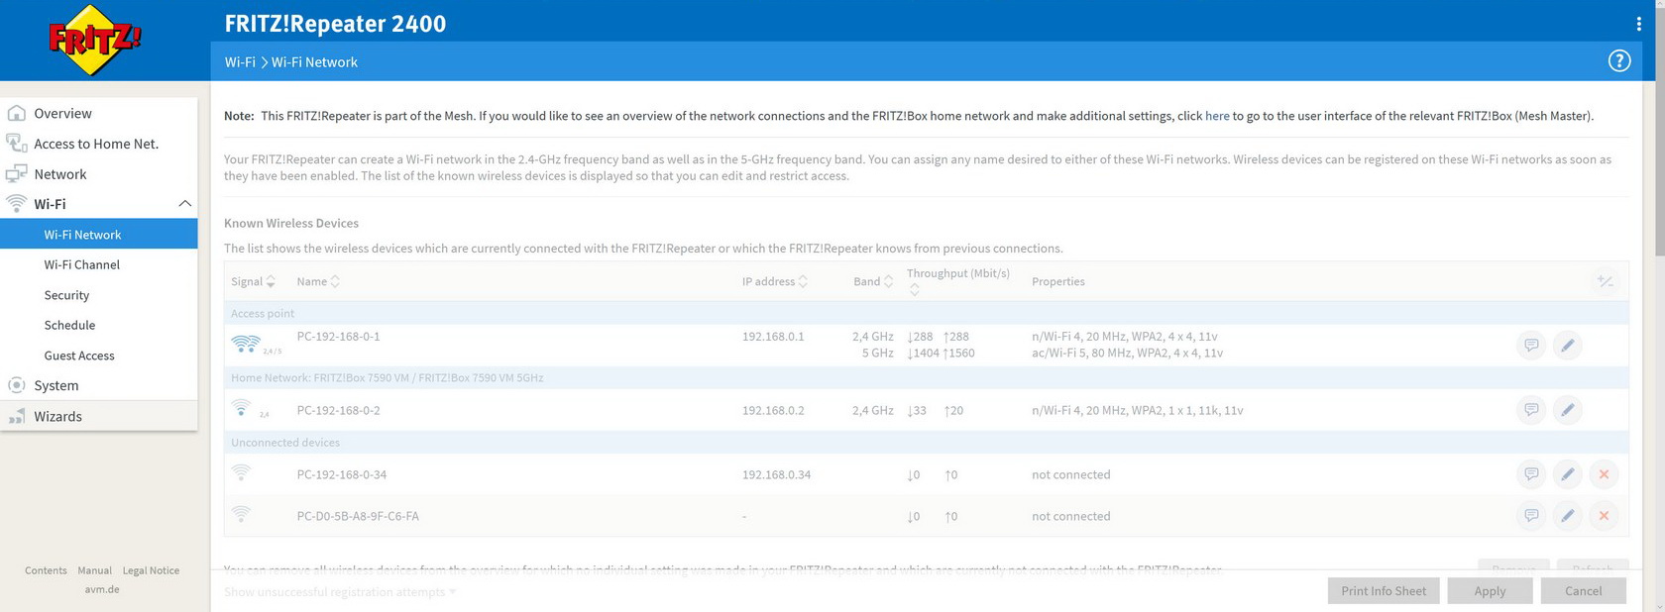
Task: Click device name PC-D0-5B-A8-9F-C6-FA
Action: click(x=358, y=516)
